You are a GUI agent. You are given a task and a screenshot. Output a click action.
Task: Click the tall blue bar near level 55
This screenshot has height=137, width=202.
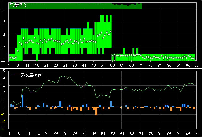[111, 104]
